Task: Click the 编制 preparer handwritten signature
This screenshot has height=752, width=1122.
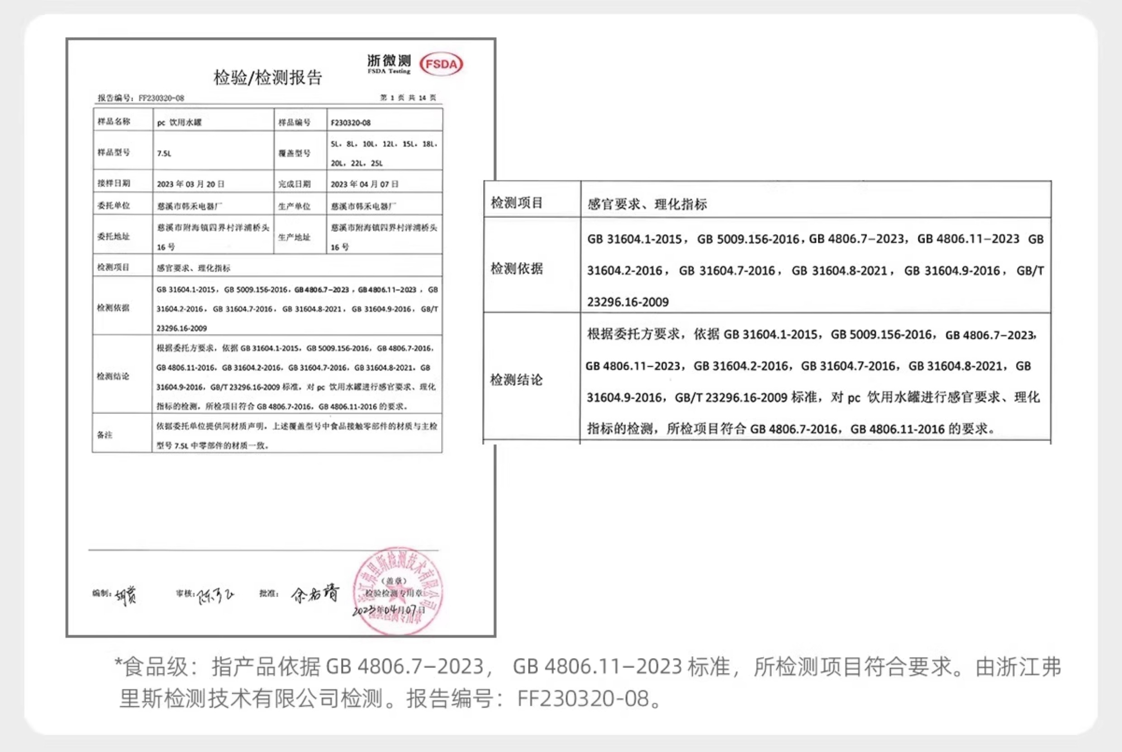Action: (126, 595)
